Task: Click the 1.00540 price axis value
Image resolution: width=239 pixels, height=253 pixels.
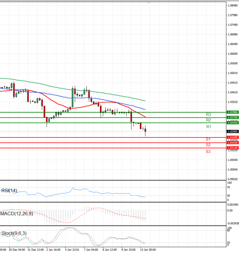Action: pos(233,160)
